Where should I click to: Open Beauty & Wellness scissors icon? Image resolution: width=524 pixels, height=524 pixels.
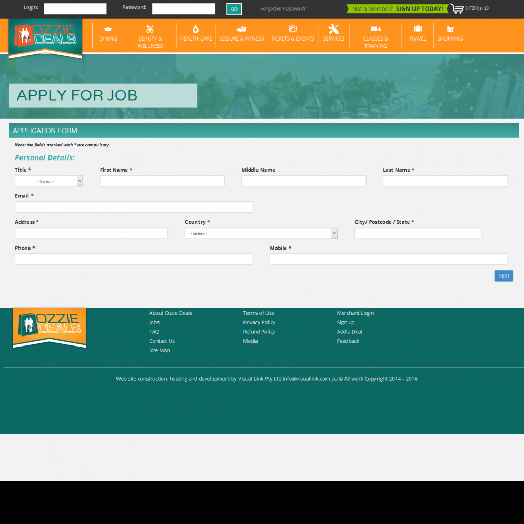pos(150,29)
